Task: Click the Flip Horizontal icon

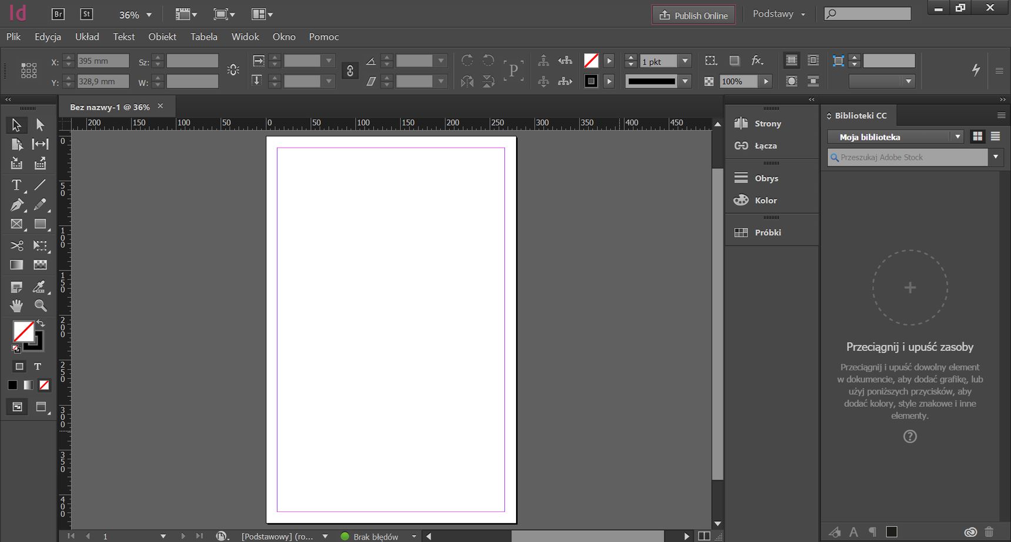Action: point(467,81)
